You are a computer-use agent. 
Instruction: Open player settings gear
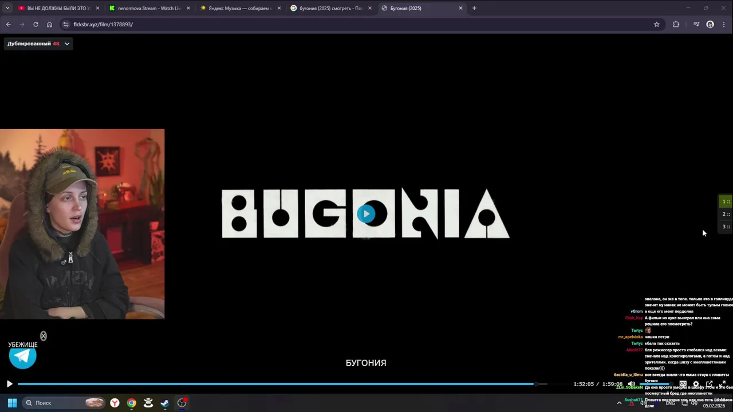pyautogui.click(x=696, y=384)
